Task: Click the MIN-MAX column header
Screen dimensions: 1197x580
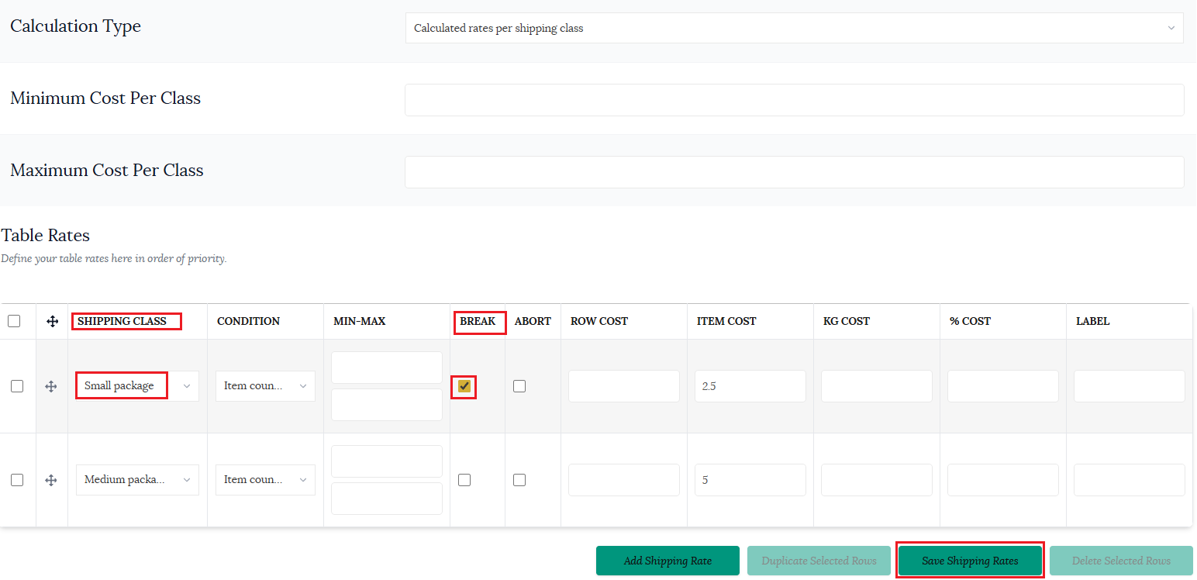Action: click(359, 321)
